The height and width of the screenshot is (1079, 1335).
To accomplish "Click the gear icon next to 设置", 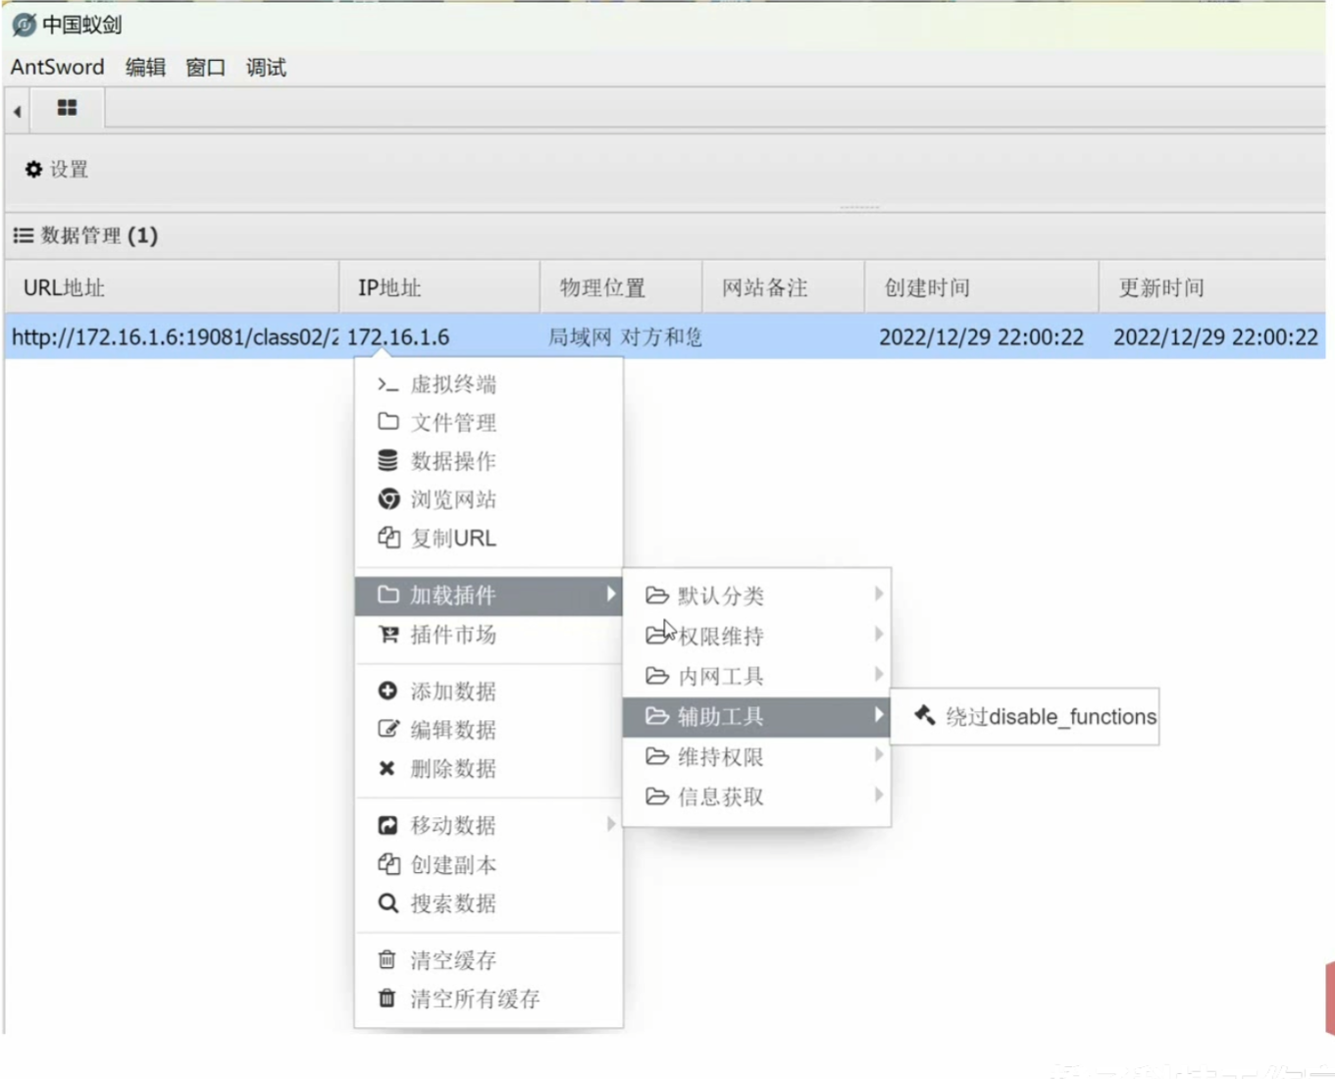I will pos(33,170).
